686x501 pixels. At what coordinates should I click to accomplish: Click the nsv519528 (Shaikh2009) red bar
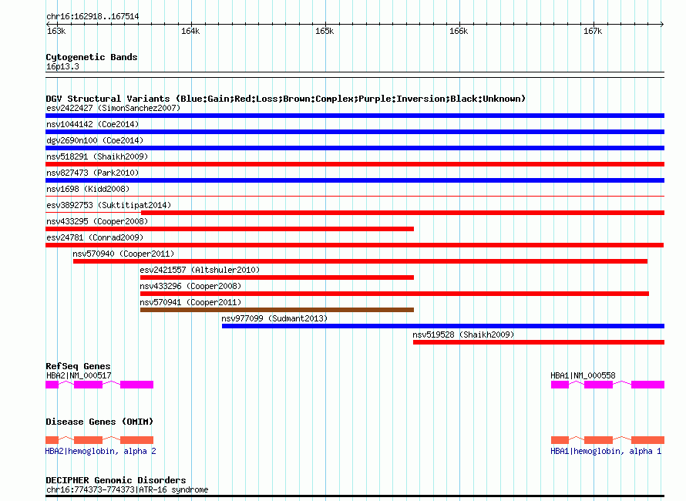[539, 342]
